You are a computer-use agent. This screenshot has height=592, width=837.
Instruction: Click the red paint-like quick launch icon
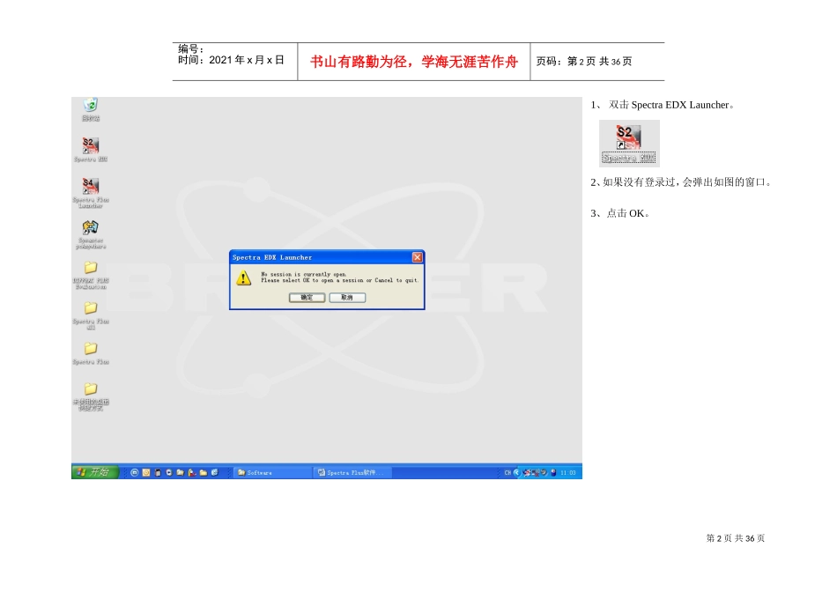pos(192,472)
